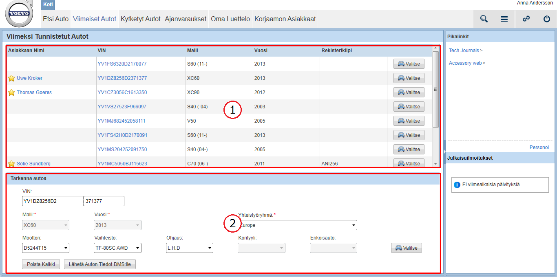Toggle favorite star for Thomas Goeres
557x277 pixels.
(11, 92)
